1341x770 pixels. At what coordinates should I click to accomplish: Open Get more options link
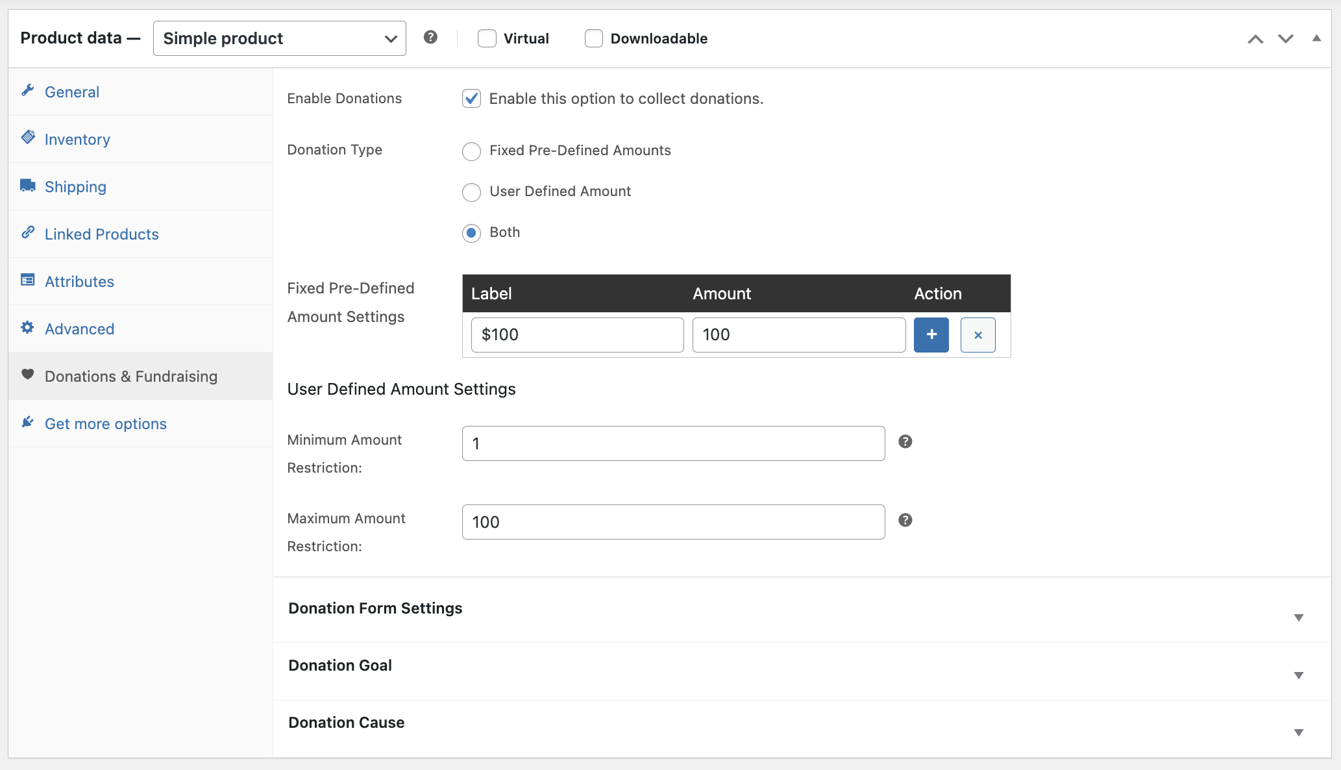tap(105, 424)
